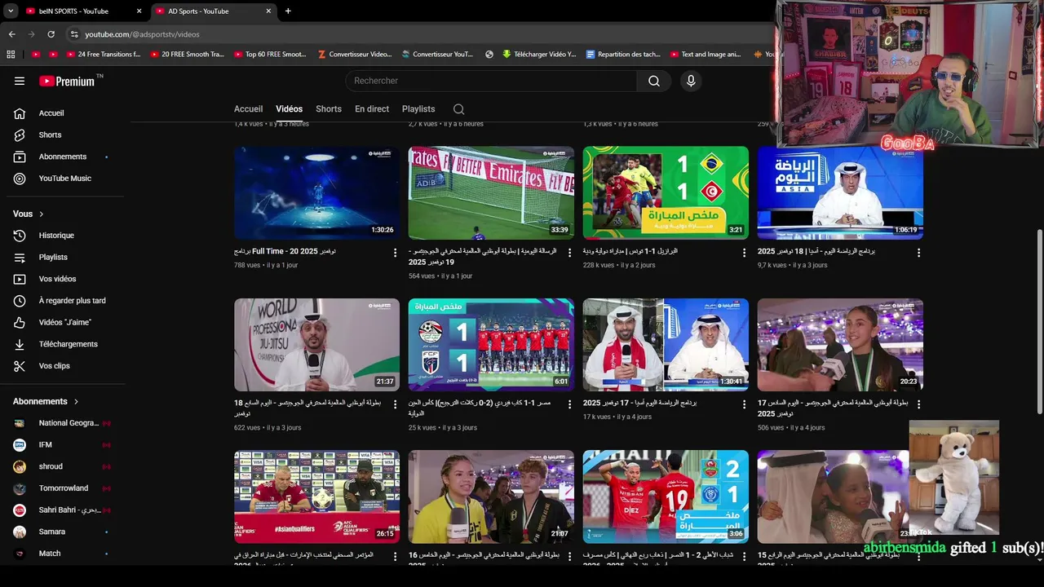1044x587 pixels.
Task: Expand the Vous section chevron
Action: tap(42, 214)
